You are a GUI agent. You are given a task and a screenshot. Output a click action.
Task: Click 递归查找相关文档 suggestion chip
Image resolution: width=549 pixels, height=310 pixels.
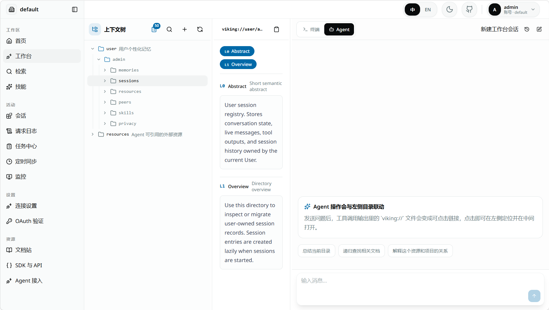point(361,251)
